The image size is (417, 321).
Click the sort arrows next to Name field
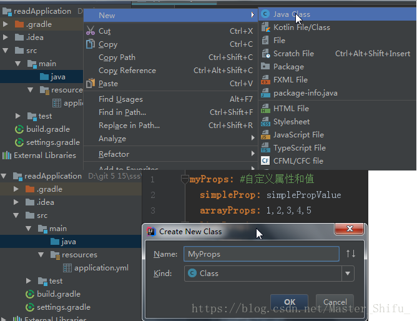pyautogui.click(x=350, y=254)
